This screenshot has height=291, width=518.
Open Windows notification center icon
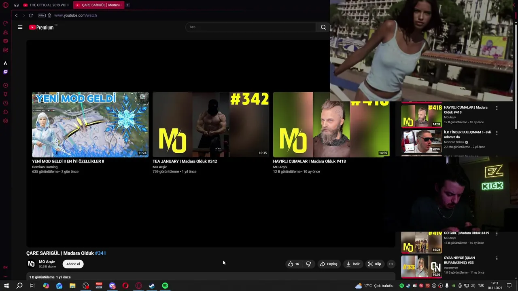pyautogui.click(x=509, y=286)
